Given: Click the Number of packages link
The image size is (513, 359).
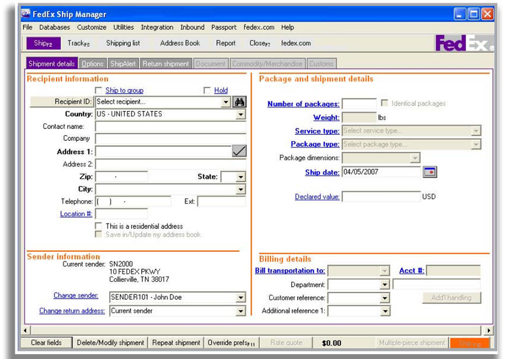Looking at the screenshot, I should click(x=303, y=104).
